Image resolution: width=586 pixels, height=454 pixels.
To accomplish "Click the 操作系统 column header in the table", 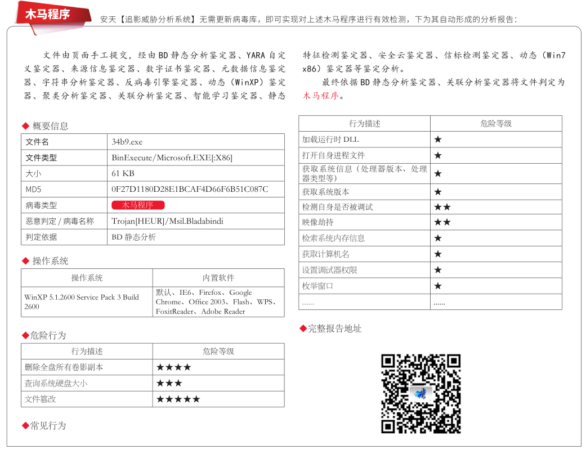I will (x=87, y=278).
